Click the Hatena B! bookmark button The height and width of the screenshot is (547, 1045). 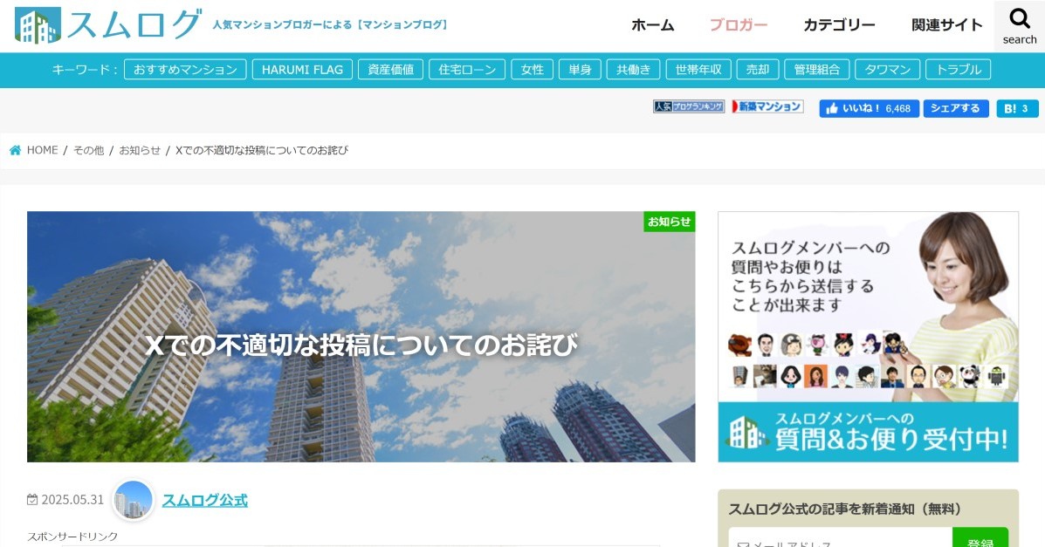pyautogui.click(x=1017, y=108)
